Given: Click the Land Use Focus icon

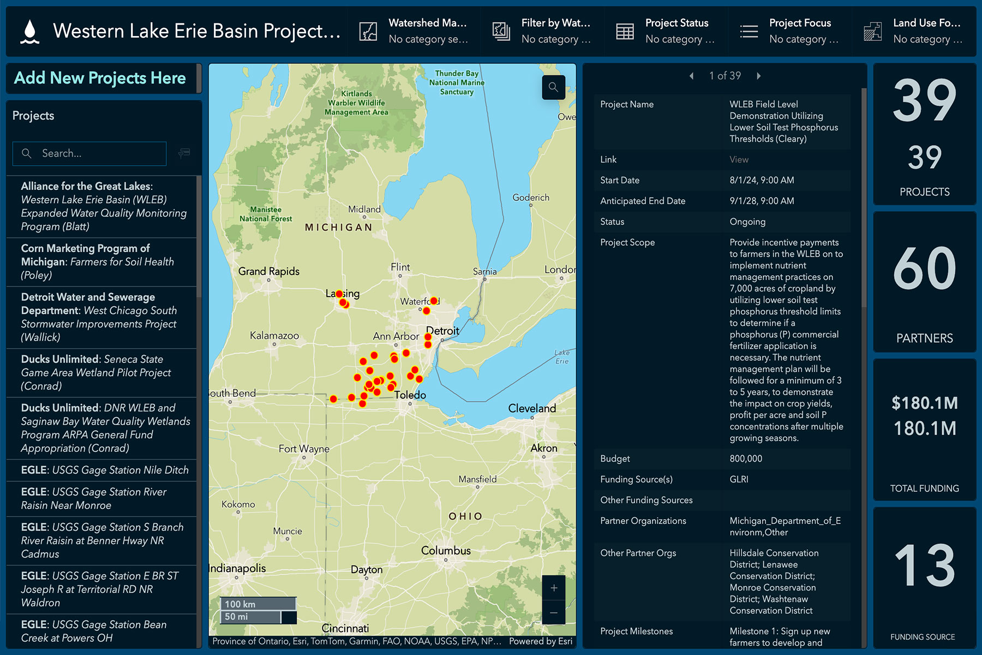Looking at the screenshot, I should click(873, 32).
